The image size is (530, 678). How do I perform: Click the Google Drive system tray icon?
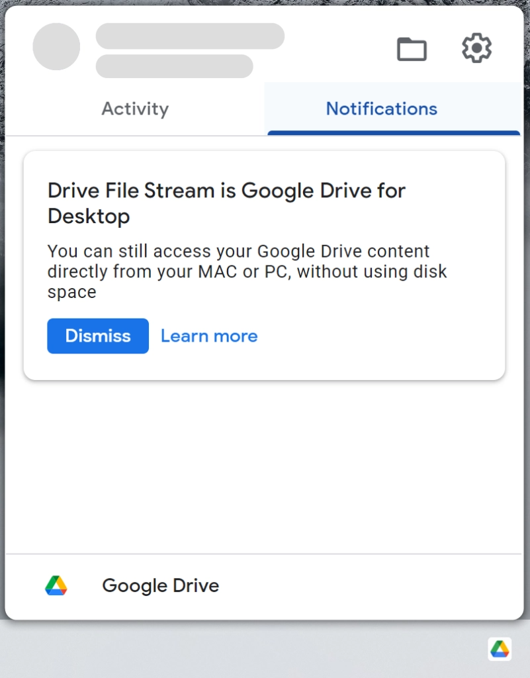[x=500, y=649]
